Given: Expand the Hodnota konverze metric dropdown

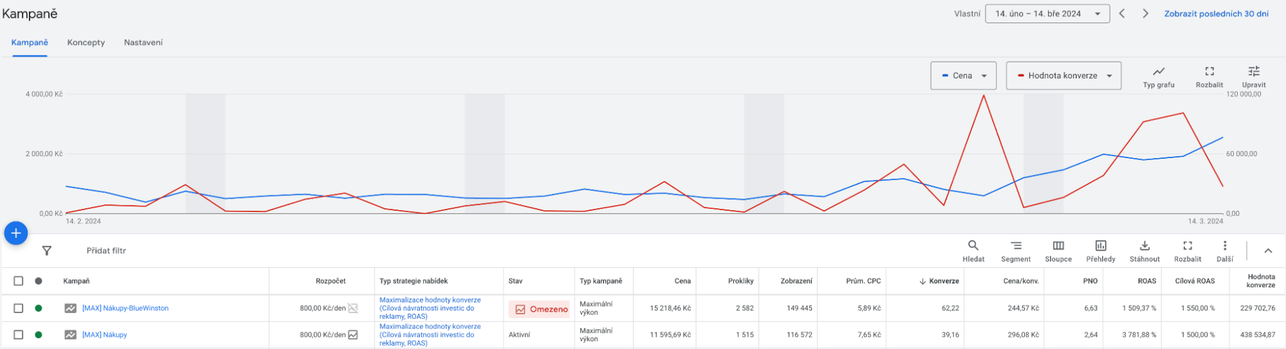Looking at the screenshot, I should (x=1063, y=76).
